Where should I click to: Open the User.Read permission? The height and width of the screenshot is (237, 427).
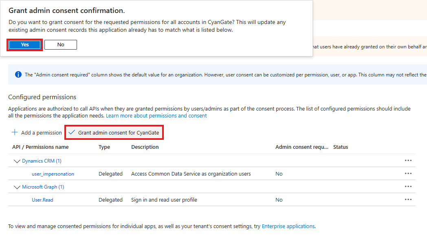point(42,200)
